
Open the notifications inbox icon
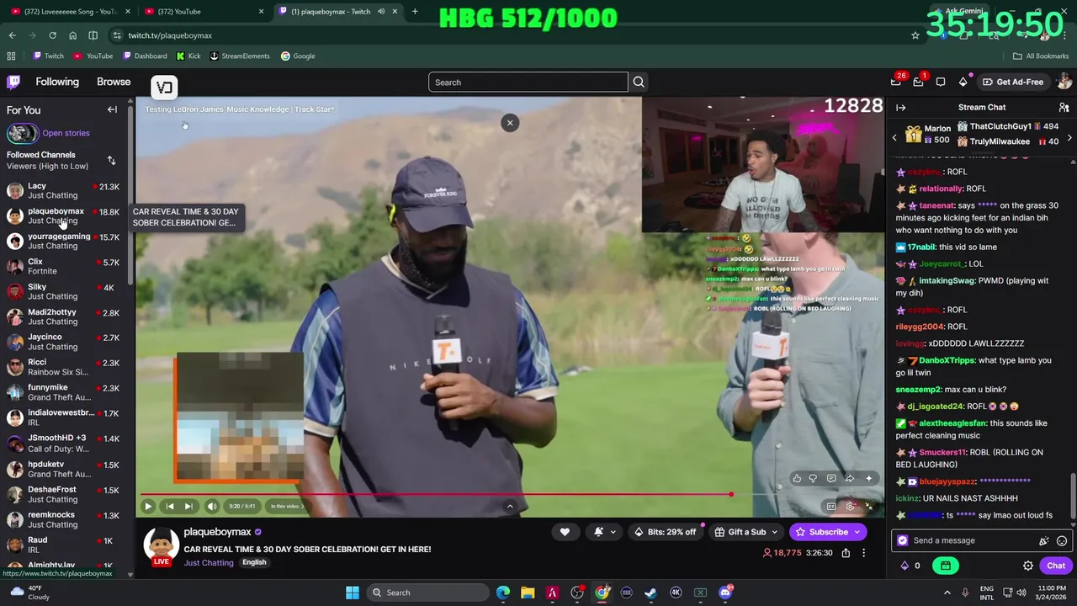[x=918, y=82]
